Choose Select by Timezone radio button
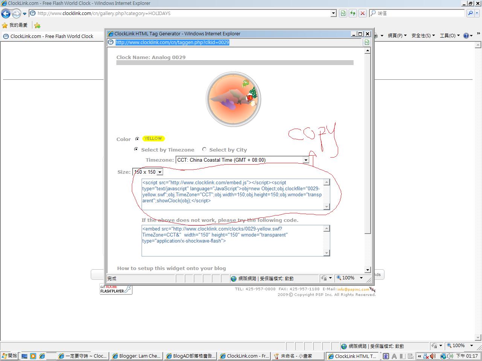Screen dimensions: 482x361 pos(136,149)
